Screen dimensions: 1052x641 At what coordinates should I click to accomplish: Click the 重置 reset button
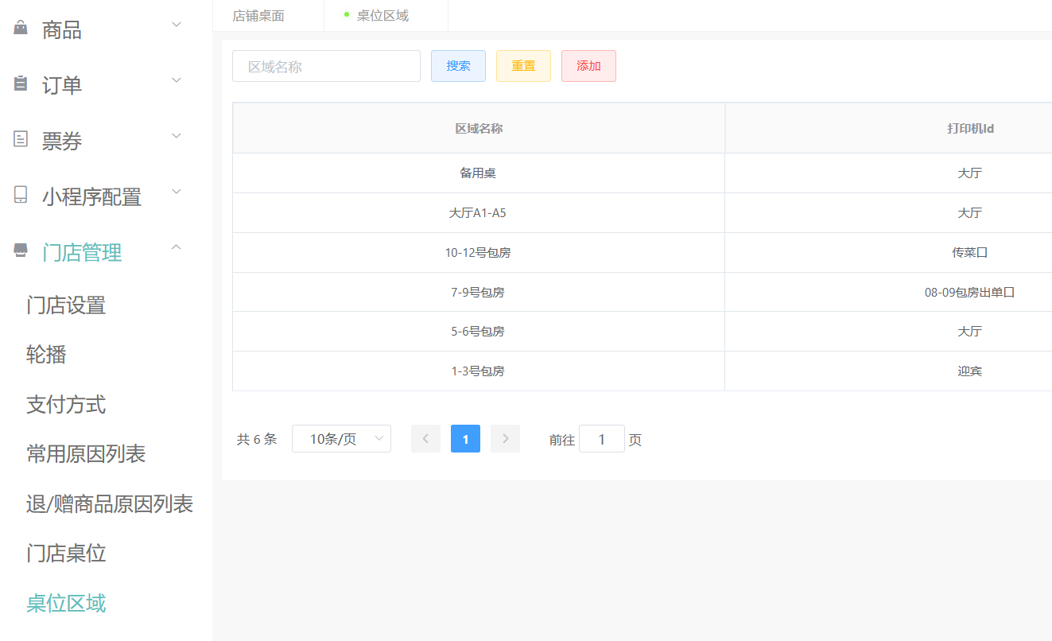click(523, 66)
